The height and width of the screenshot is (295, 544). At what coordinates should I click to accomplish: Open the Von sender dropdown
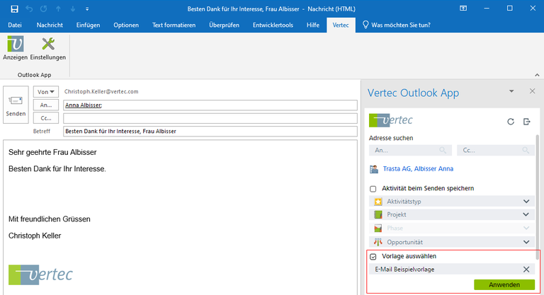coord(45,92)
